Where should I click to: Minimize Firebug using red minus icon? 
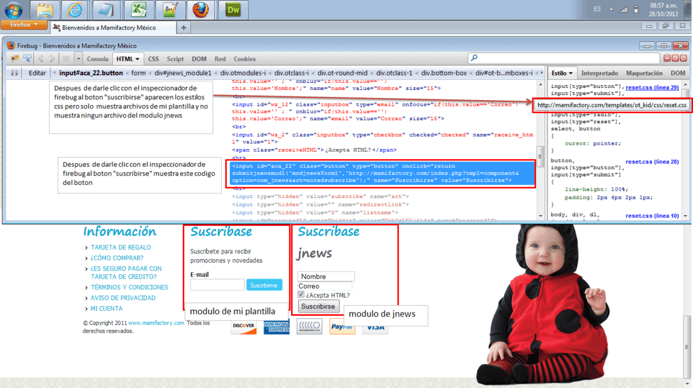click(x=667, y=58)
